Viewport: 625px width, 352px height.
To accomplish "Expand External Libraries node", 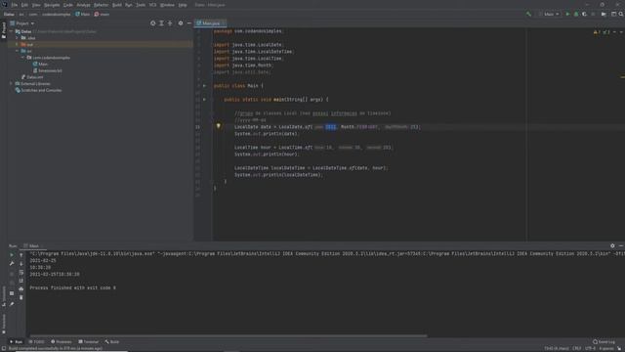I will tap(11, 83).
